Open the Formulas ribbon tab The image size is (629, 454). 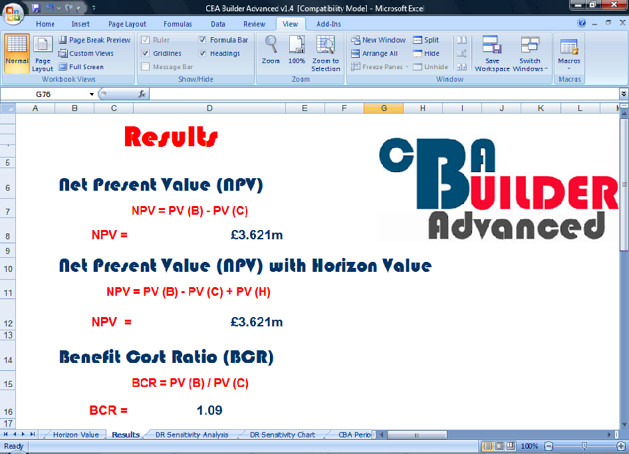click(x=178, y=24)
